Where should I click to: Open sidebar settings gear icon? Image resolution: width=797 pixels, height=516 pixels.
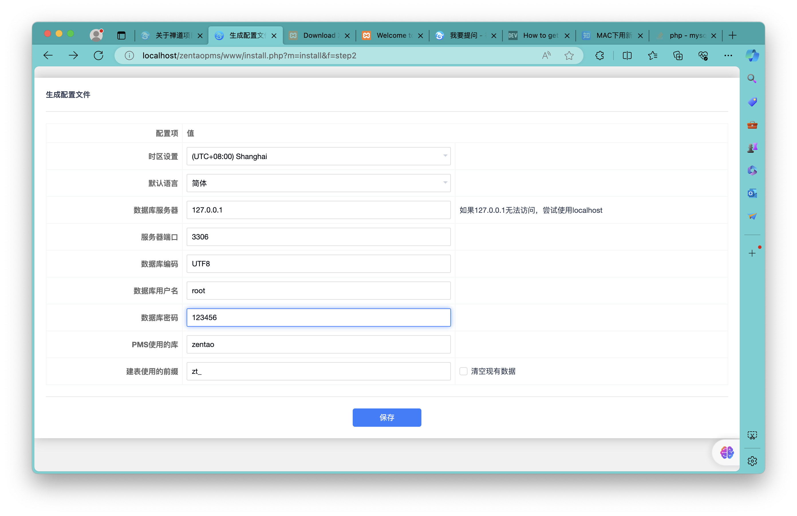[x=752, y=461]
